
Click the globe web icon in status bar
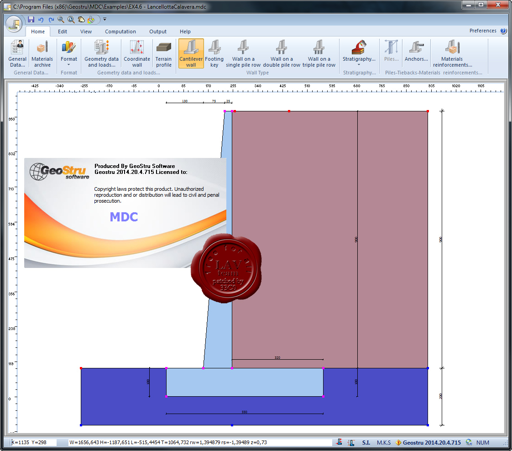coord(469,442)
